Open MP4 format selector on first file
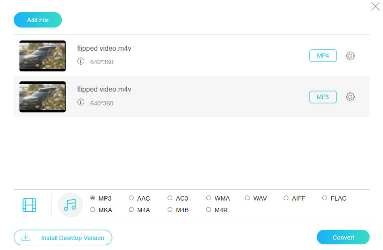This screenshot has height=250, width=383. tap(323, 56)
